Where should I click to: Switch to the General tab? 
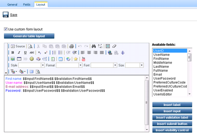pyautogui.click(x=12, y=5)
